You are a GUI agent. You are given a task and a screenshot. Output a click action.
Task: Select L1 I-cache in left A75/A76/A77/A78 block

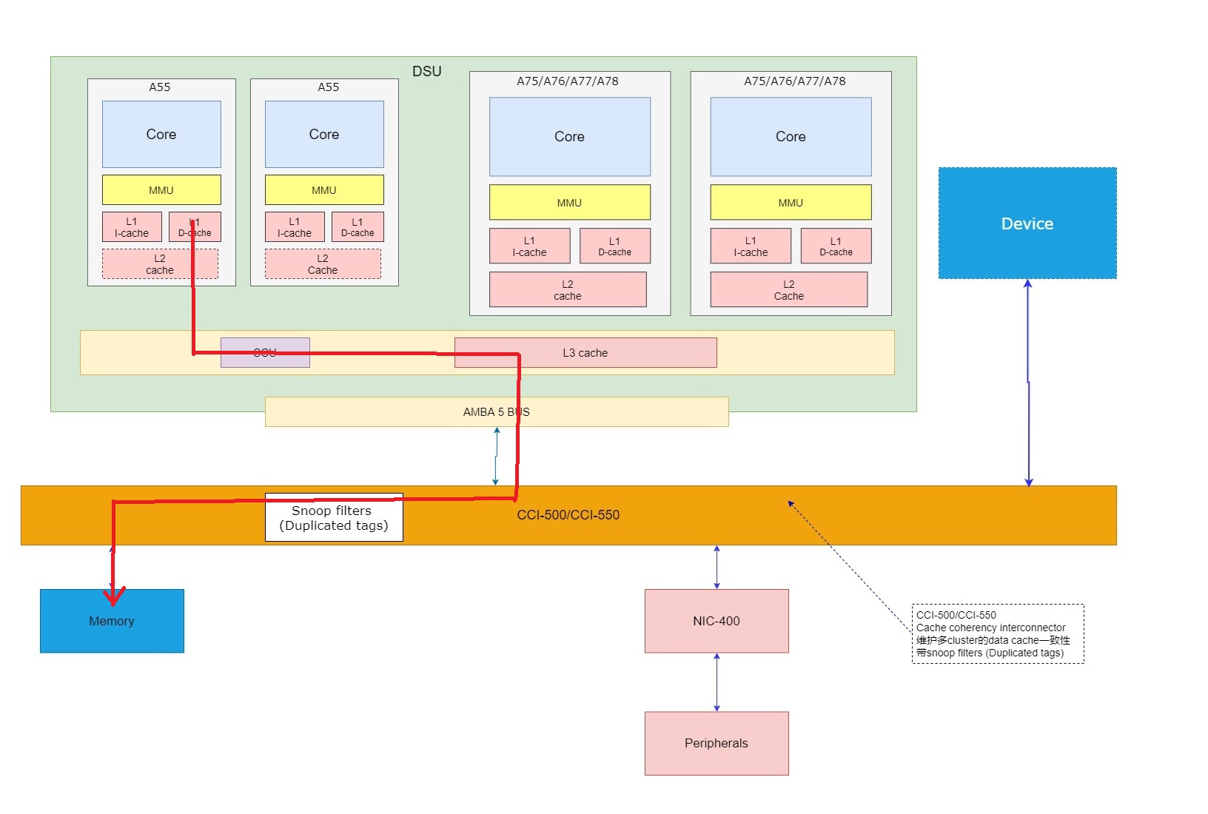(x=530, y=246)
